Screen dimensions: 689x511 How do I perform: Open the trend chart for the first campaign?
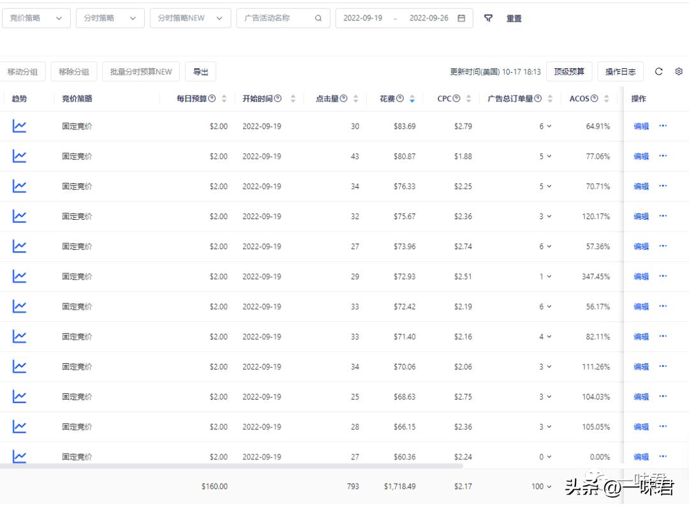point(19,126)
